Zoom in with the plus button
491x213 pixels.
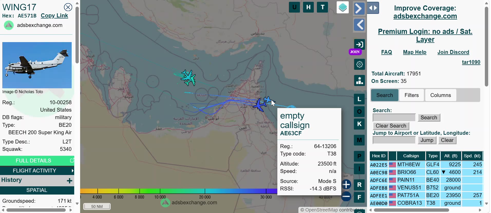point(346,184)
